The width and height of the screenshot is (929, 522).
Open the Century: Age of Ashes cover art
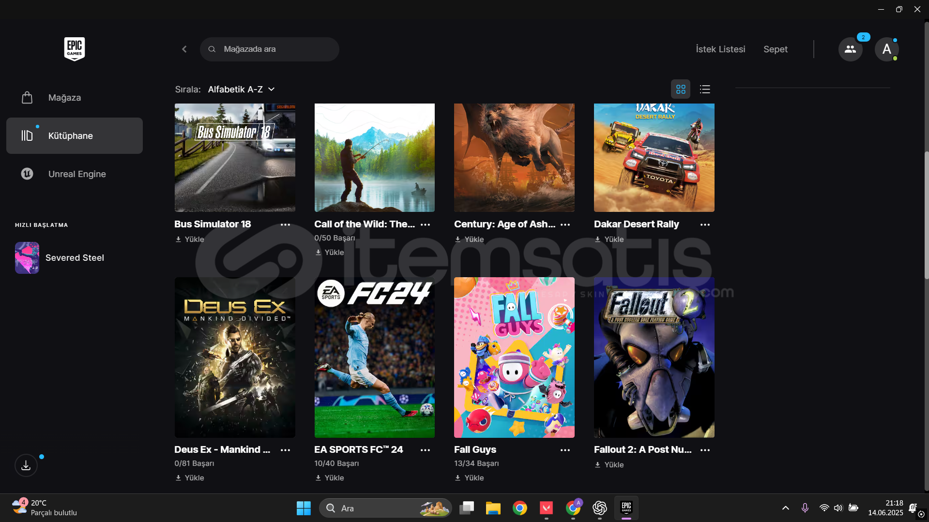514,158
